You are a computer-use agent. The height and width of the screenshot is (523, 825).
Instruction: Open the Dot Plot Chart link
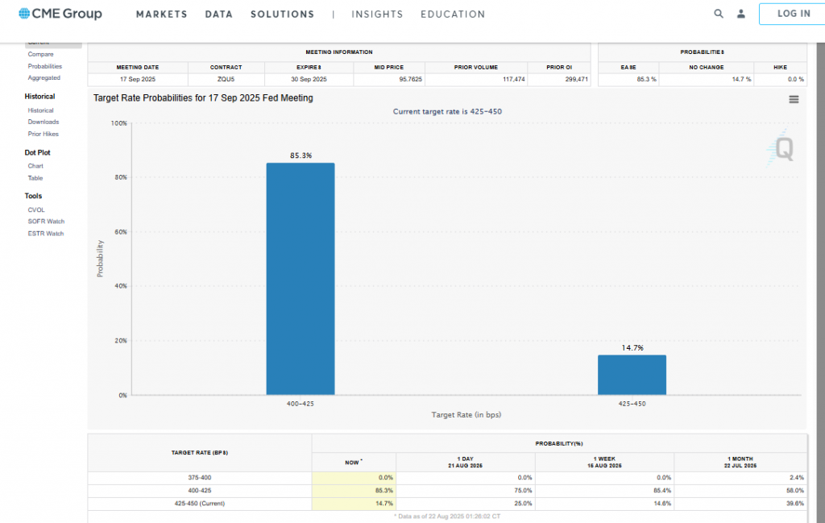(35, 166)
